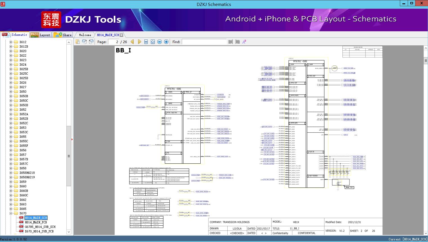Image resolution: width=428 pixels, height=242 pixels.
Task: Click the fit width icon
Action: click(146, 42)
